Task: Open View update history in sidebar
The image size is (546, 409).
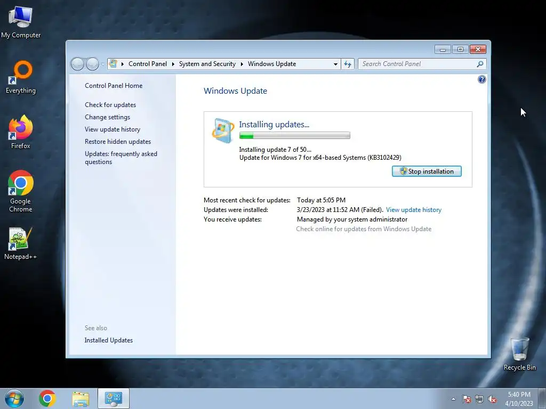Action: (x=113, y=129)
